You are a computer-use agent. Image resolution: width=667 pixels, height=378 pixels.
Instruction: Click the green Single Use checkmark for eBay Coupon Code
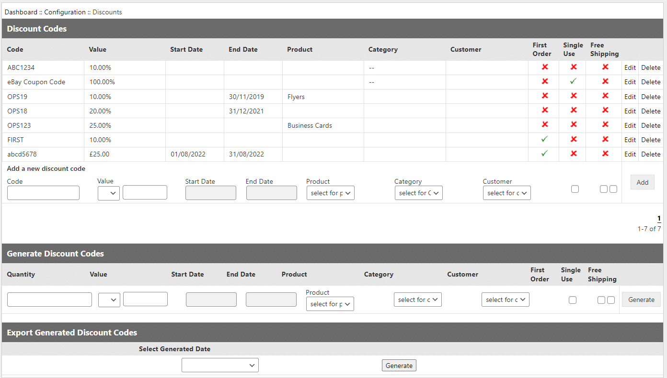coord(573,82)
